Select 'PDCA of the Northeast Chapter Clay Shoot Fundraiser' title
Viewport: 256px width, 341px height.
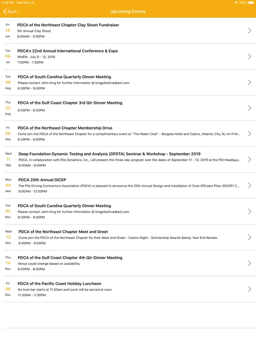68,25
